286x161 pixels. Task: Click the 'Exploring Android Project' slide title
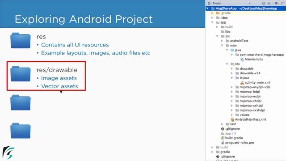(x=84, y=19)
